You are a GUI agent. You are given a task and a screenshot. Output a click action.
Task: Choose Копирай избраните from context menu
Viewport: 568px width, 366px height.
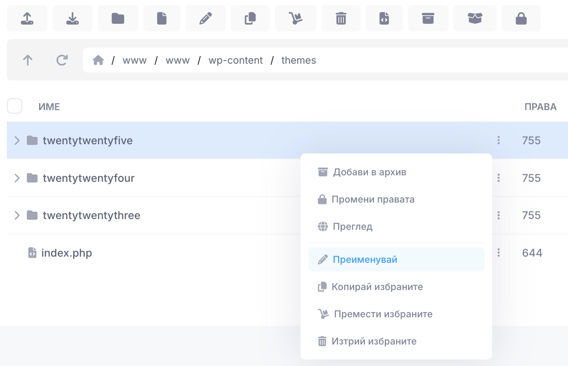coord(396,287)
